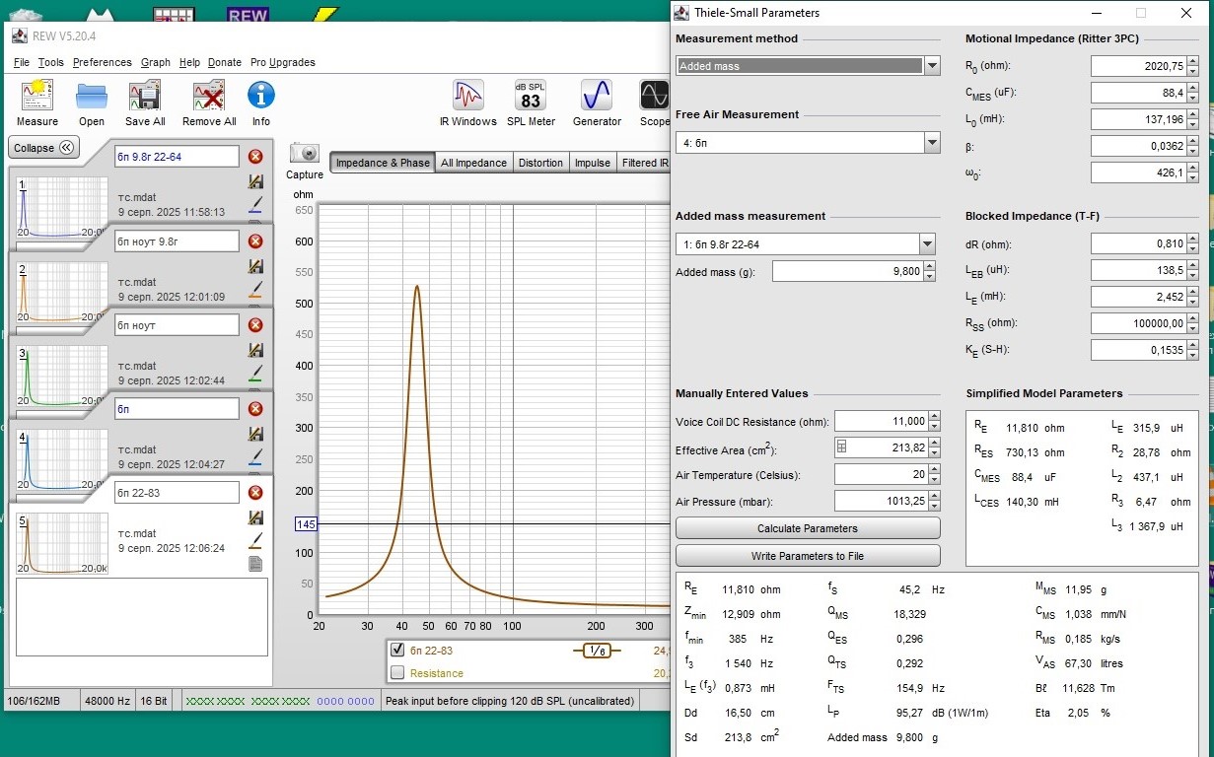Expand the Measurement method dropdown
This screenshot has height=757, width=1214.
point(932,66)
